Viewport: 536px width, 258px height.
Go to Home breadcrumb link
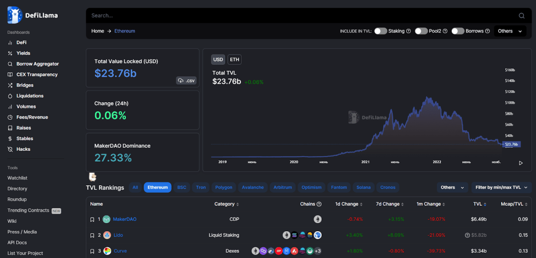click(x=98, y=31)
